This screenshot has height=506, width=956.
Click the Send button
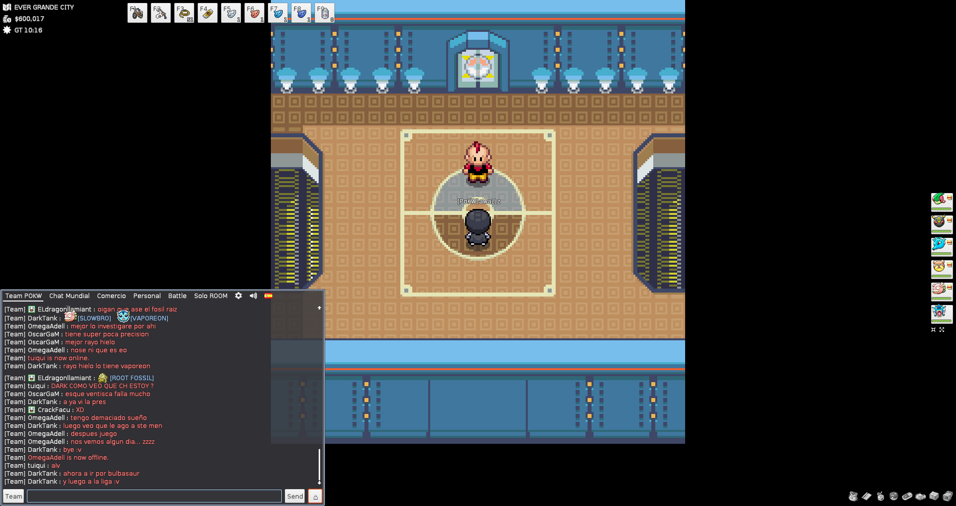pyautogui.click(x=295, y=496)
